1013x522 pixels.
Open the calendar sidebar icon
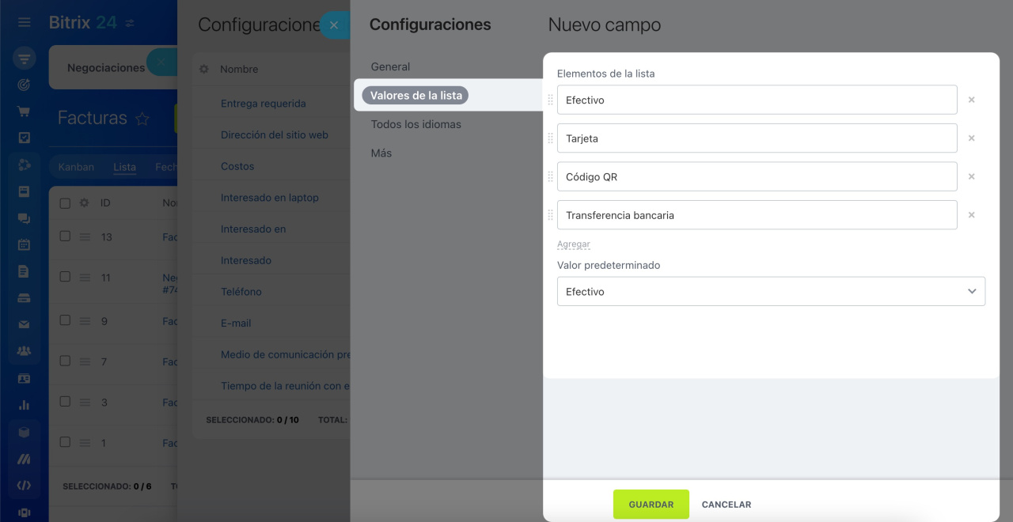25,244
